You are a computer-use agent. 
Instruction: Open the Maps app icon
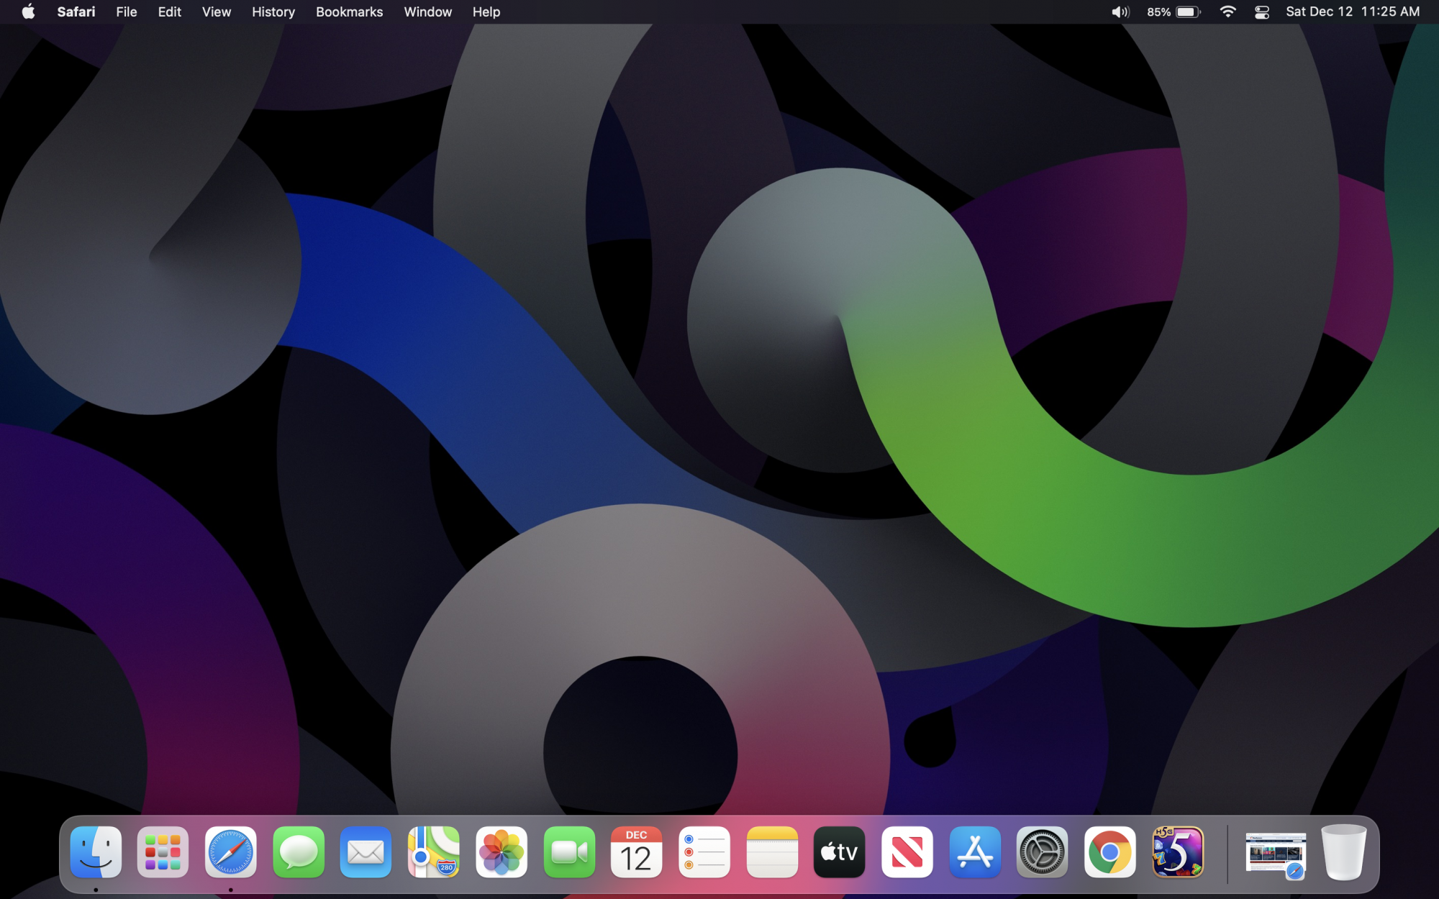(434, 852)
